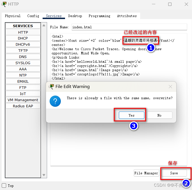Click the </html> closing line
This screenshot has width=192, height=190.
click(x=58, y=78)
